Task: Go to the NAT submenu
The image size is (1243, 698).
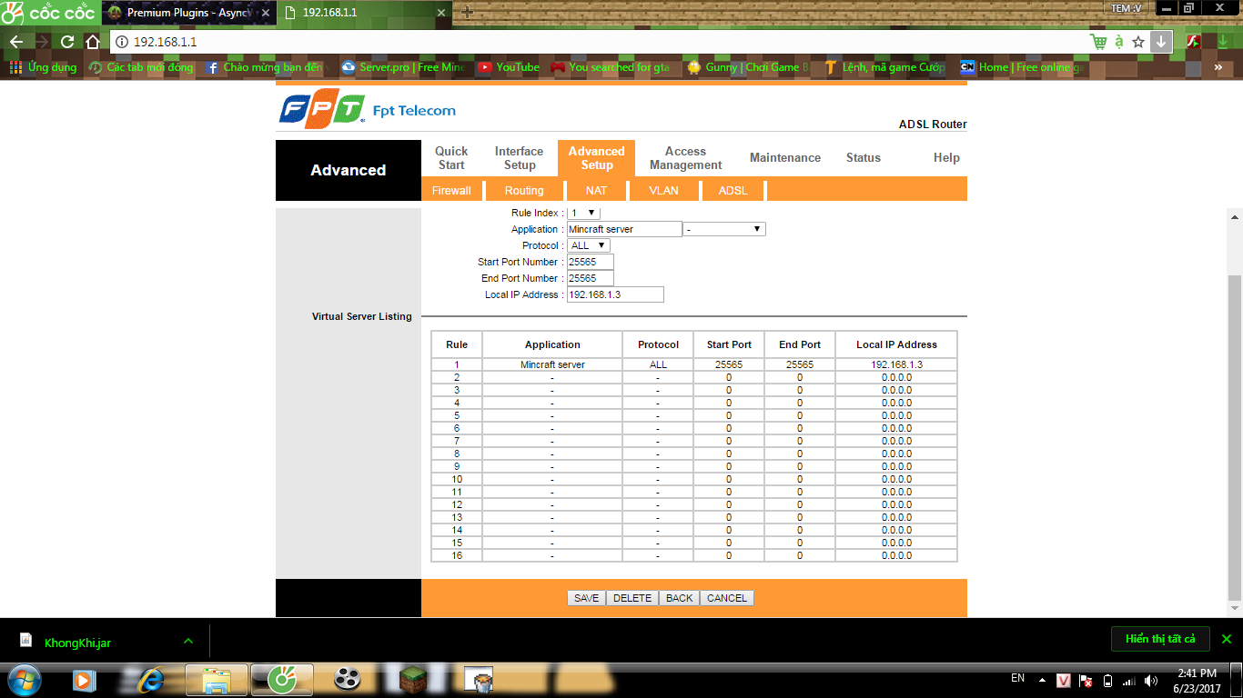Action: click(596, 191)
